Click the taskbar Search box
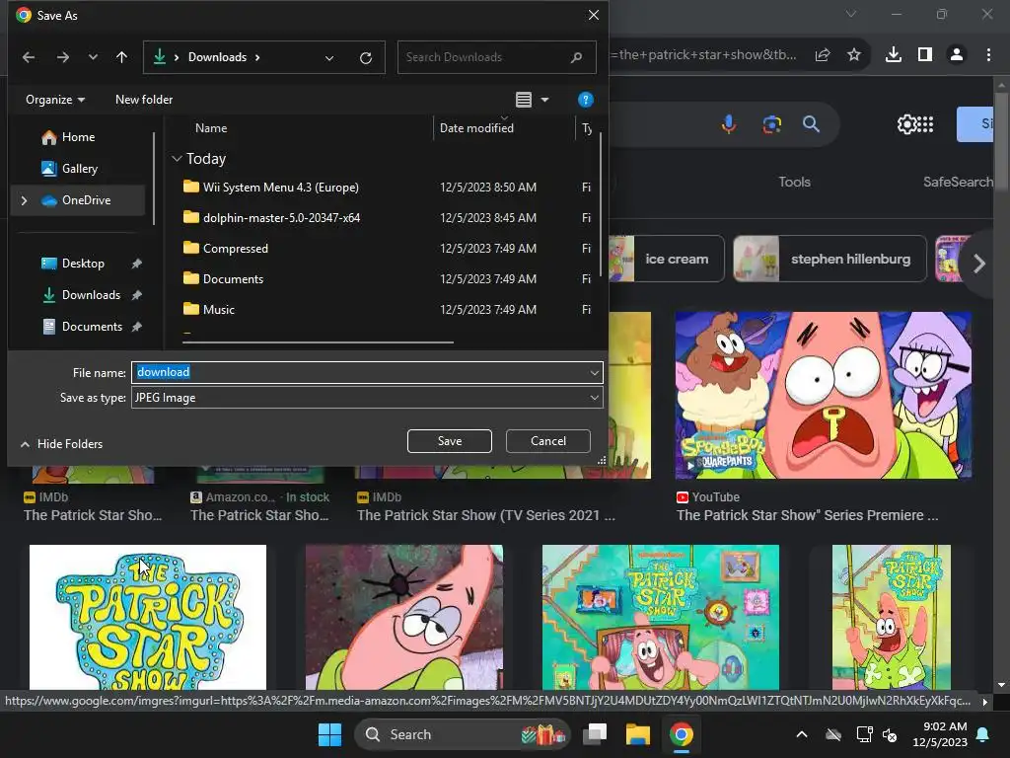This screenshot has height=758, width=1010. click(x=463, y=734)
